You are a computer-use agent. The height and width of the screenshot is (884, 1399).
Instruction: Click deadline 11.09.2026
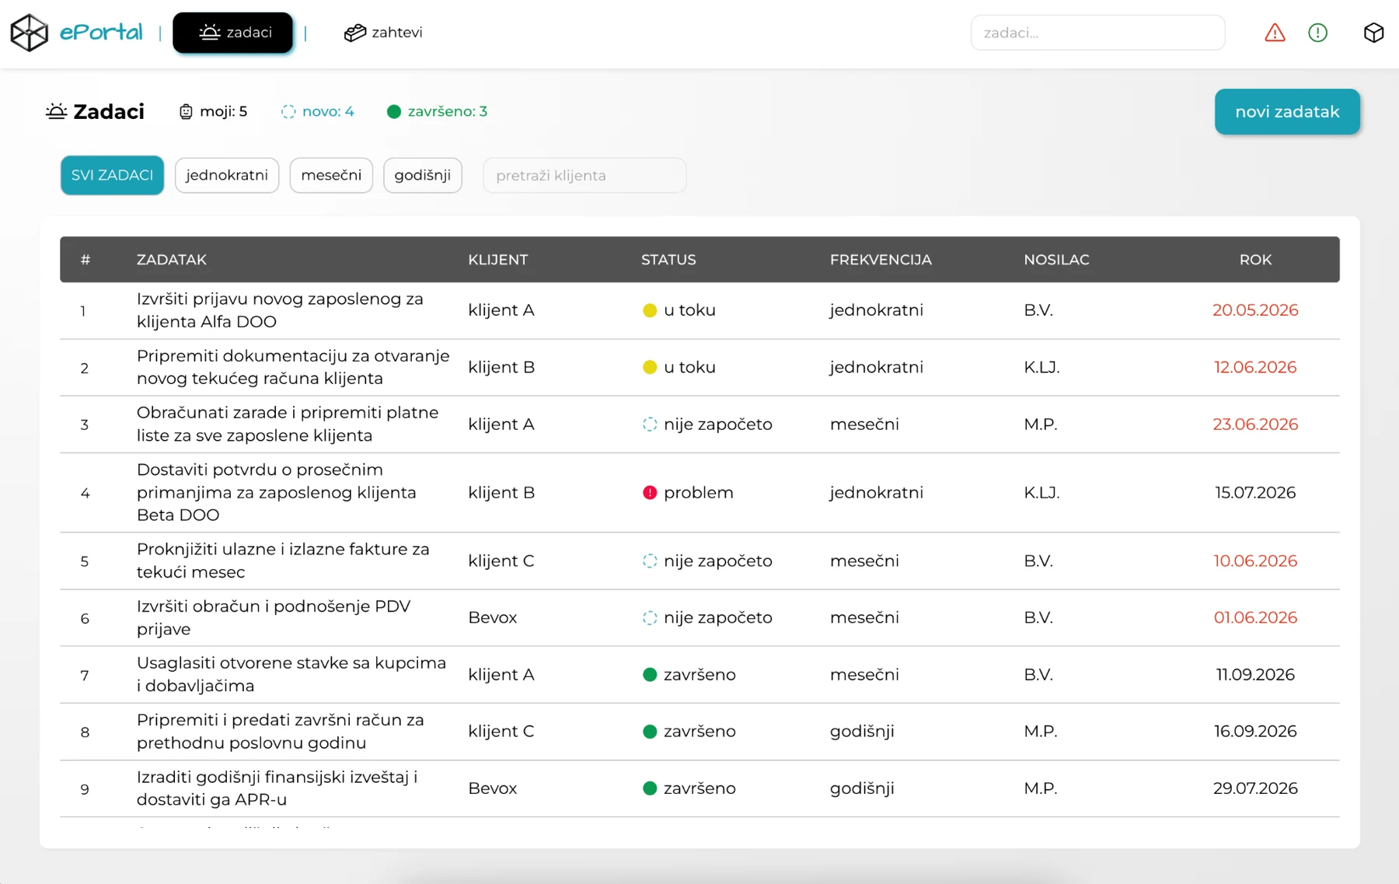tap(1255, 675)
